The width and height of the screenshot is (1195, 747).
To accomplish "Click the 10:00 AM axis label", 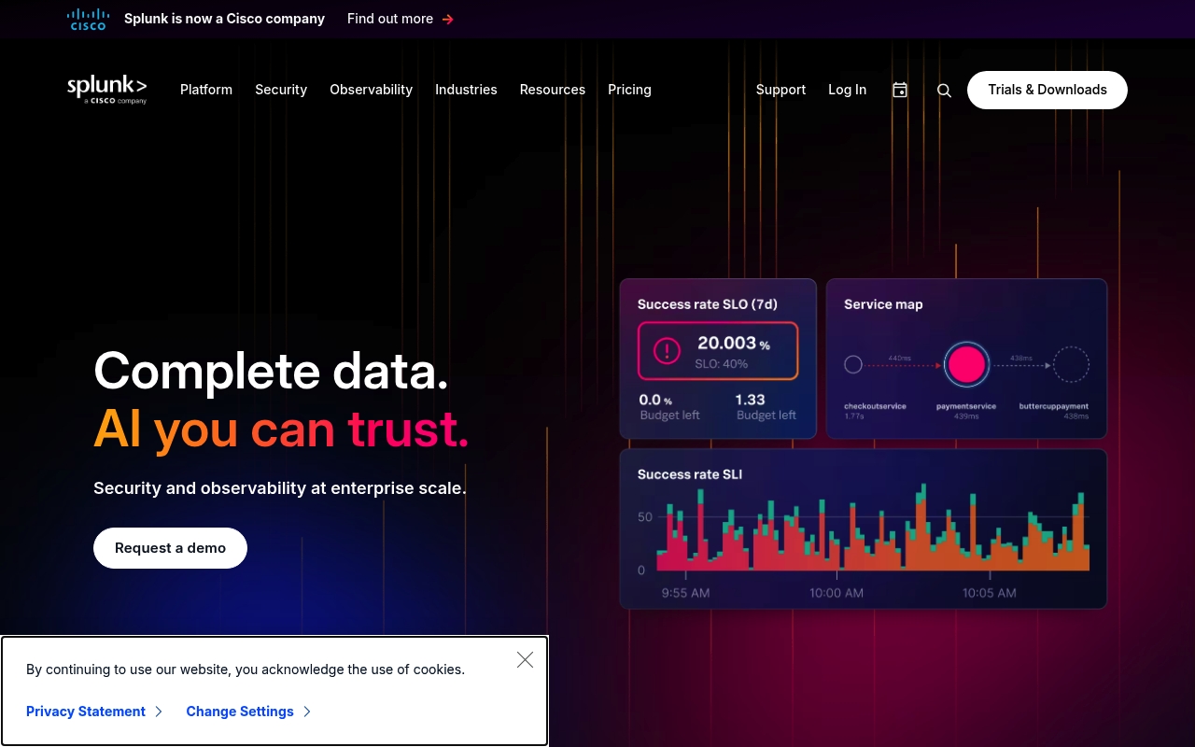I will (836, 593).
